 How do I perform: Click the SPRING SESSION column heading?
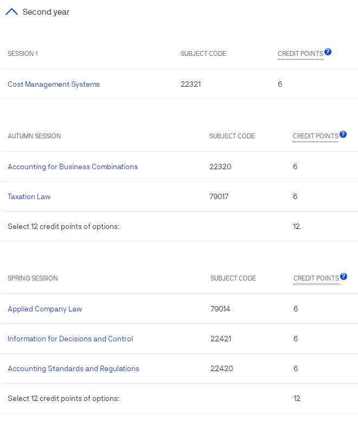(x=33, y=278)
